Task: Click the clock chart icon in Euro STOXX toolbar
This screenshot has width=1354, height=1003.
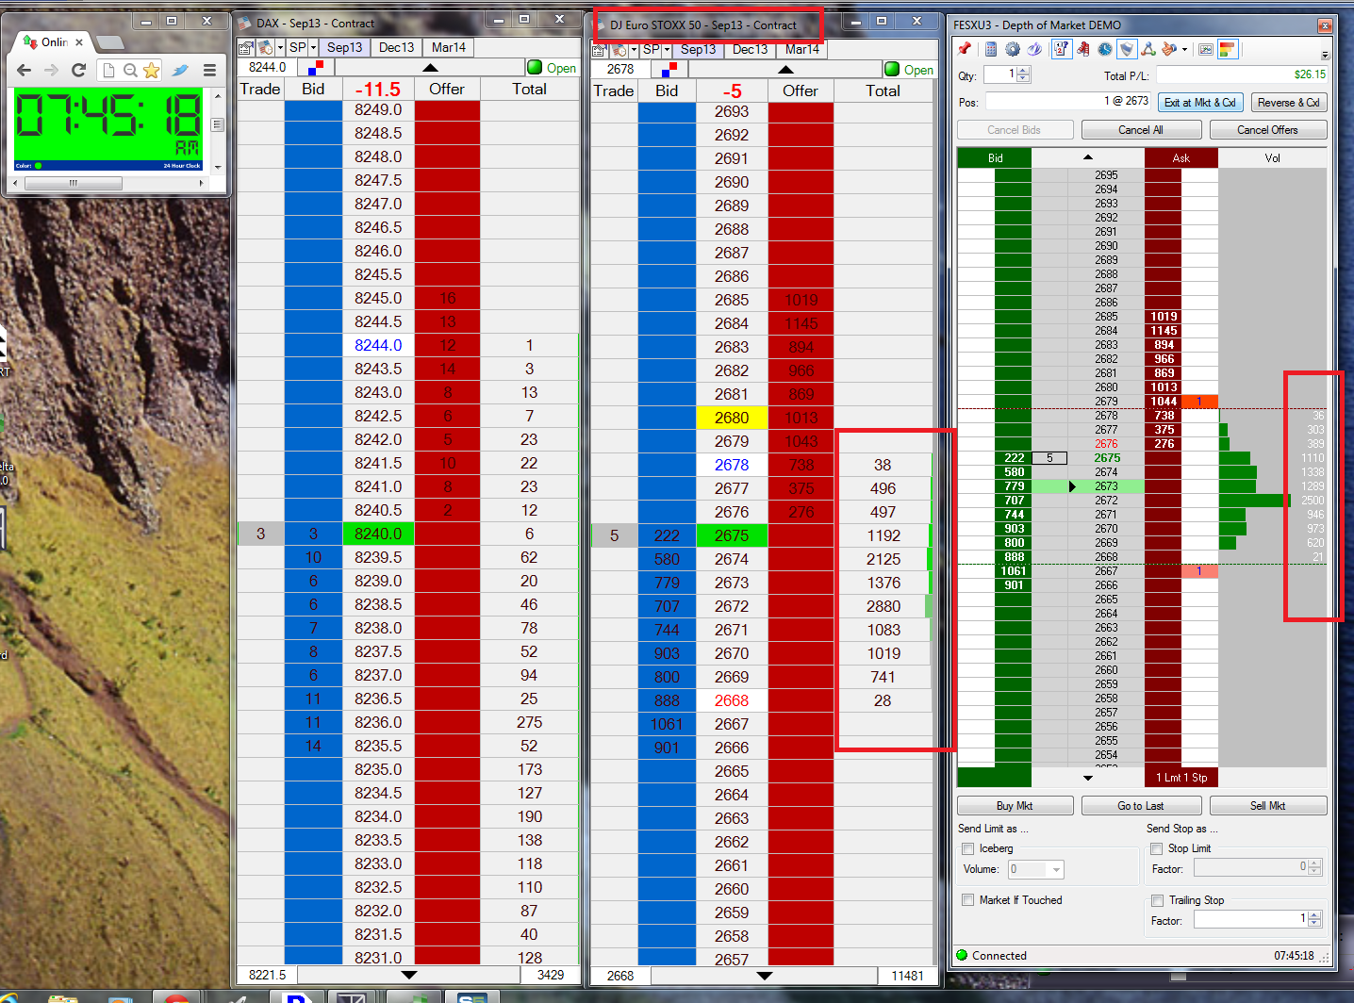Action: click(x=619, y=49)
